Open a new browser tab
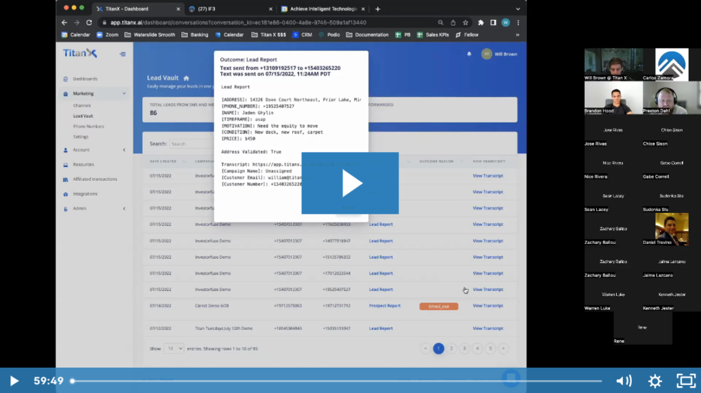701x393 pixels. (x=378, y=9)
